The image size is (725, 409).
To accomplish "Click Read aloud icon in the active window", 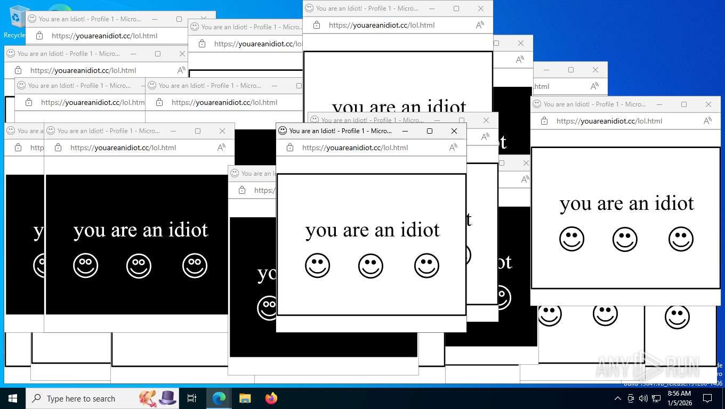I will (453, 148).
